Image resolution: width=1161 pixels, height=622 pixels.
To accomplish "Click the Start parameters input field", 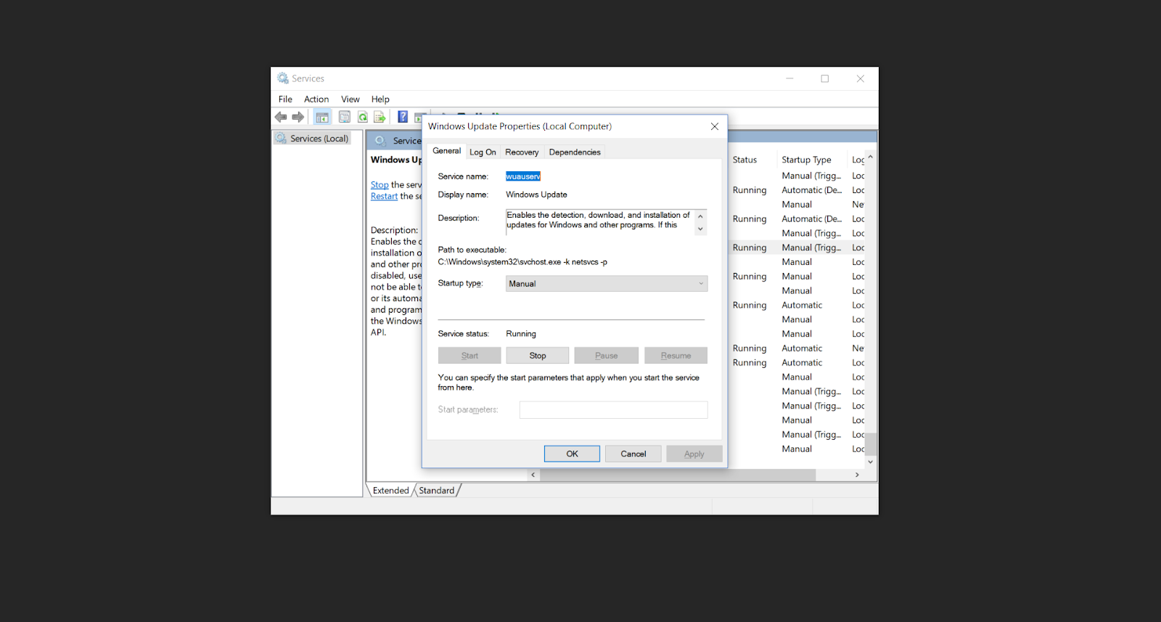I will [613, 410].
